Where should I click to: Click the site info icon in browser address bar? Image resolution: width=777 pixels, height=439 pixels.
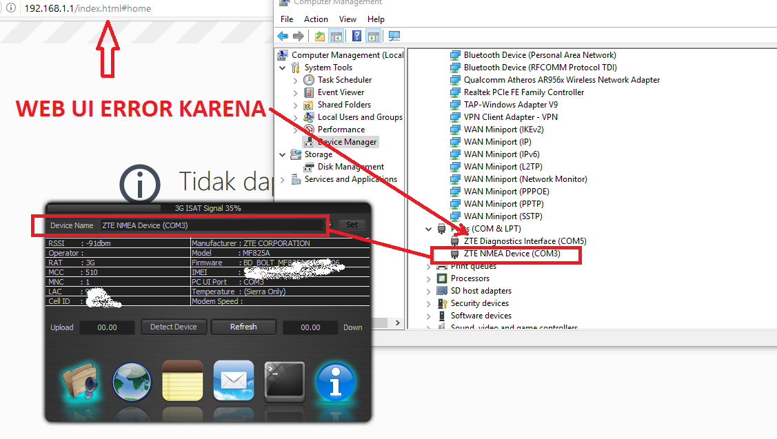(x=10, y=8)
